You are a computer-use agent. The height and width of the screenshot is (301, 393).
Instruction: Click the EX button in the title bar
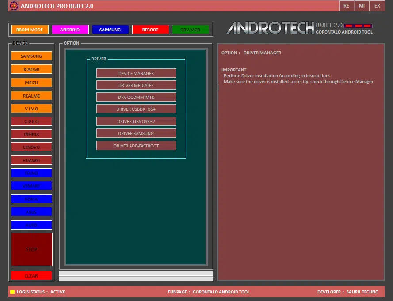coord(377,6)
